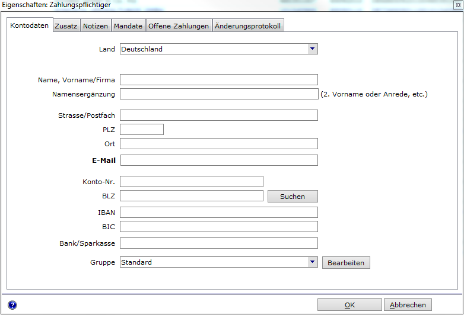
Task: Switch to the Kontodaten tab
Action: pyautogui.click(x=29, y=25)
